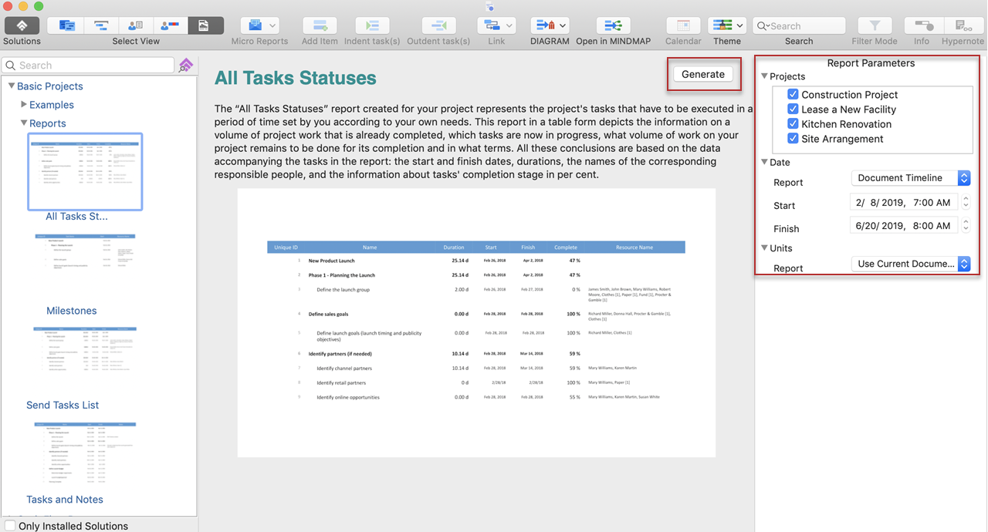
Task: Click the Examples label
Action: tap(52, 105)
